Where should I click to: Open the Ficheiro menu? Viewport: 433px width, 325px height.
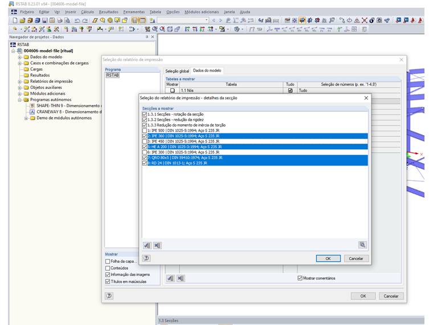(27, 12)
